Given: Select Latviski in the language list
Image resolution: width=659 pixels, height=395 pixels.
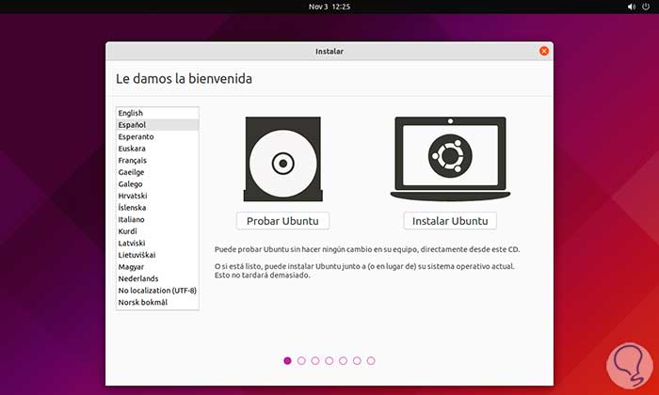Looking at the screenshot, I should [x=157, y=243].
